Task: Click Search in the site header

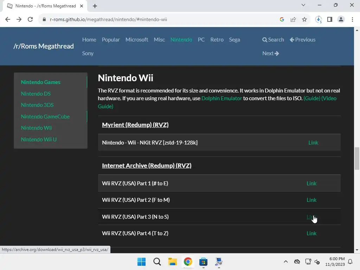Action: coord(273,39)
